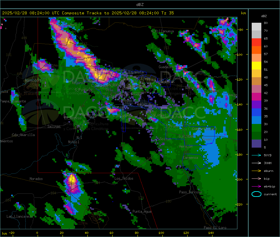Screen dimensions: 280x237
Task: Click the 'Pampa_Diamante' place label
Action: (x=13, y=101)
